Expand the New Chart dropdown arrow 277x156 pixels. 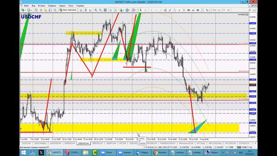click(x=25, y=10)
